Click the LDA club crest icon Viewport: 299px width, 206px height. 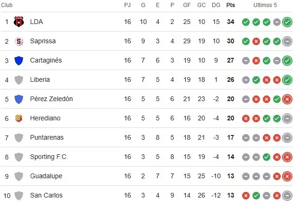(x=19, y=22)
